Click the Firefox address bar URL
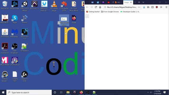Viewport: 169px width, 95px height. click(x=122, y=7)
